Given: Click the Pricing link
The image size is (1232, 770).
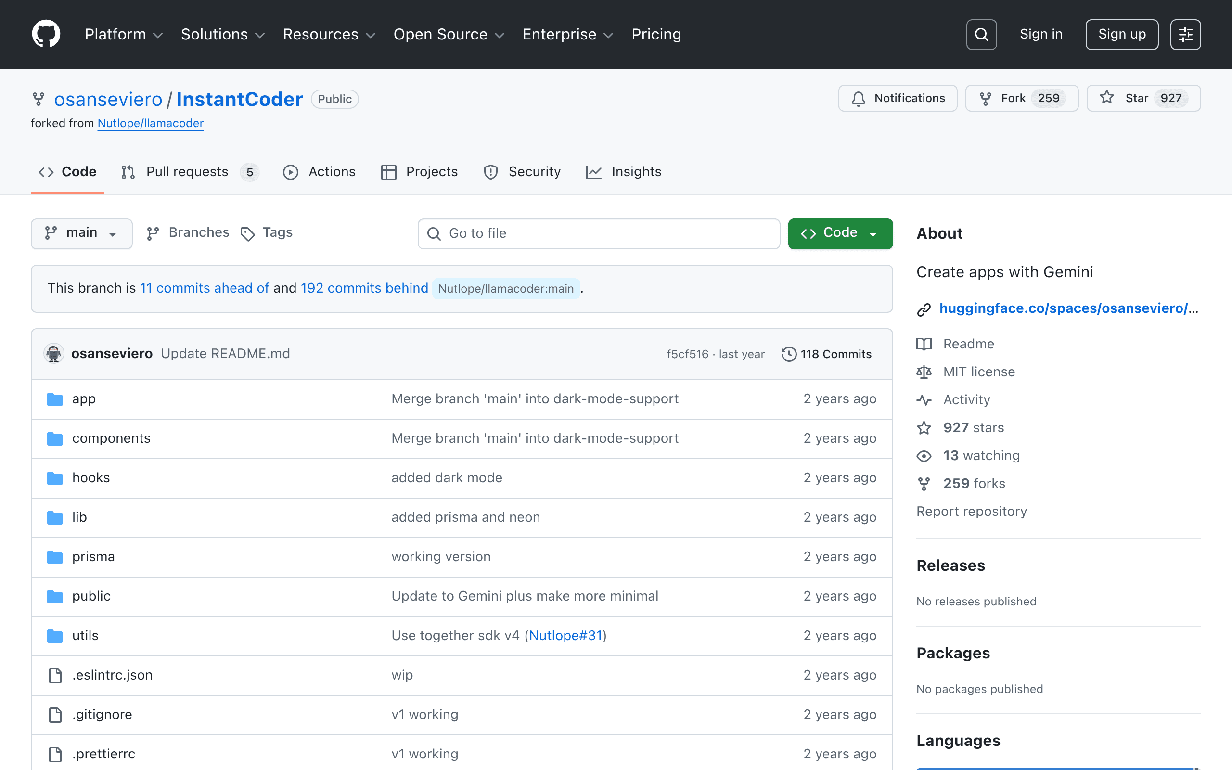Looking at the screenshot, I should [656, 34].
